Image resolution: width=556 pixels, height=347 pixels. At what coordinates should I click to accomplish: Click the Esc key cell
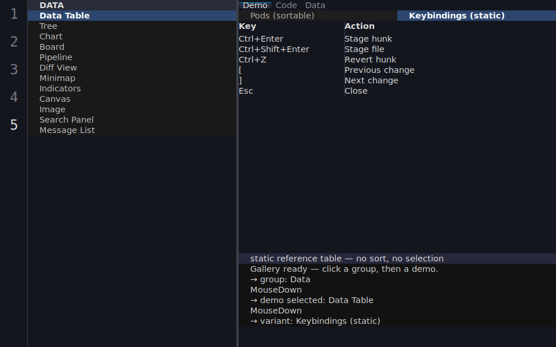point(291,91)
